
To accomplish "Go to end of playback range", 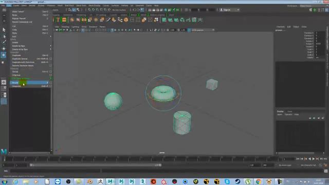I will click(325, 159).
